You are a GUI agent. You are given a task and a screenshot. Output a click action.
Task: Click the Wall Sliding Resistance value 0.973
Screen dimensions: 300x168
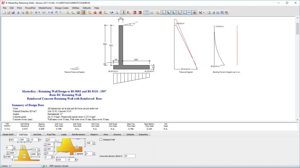[x=25, y=129]
